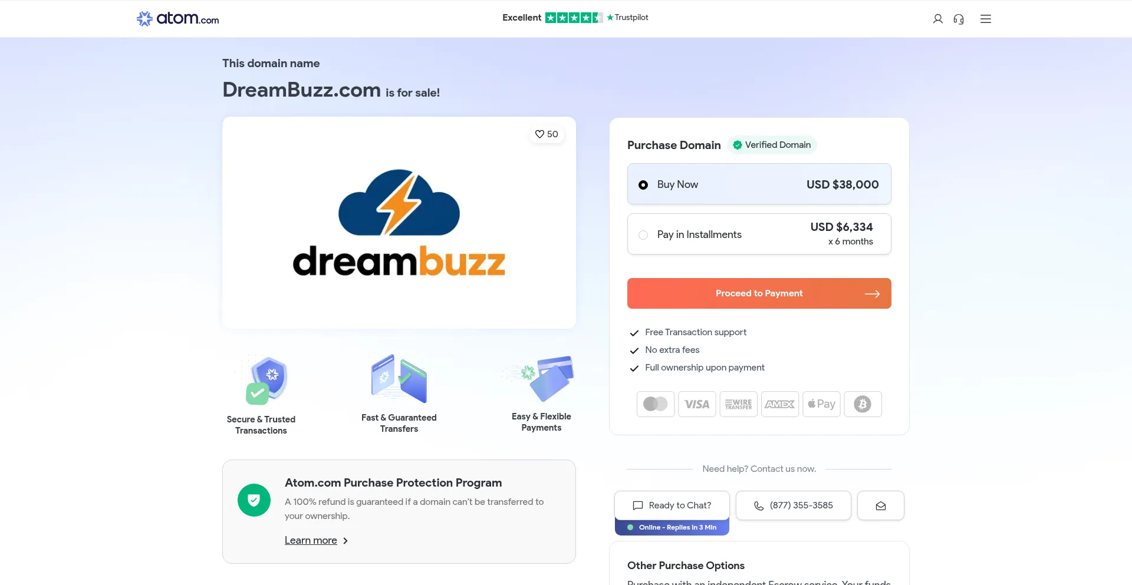Click the atom.com logo
1132x585 pixels.
pos(178,19)
